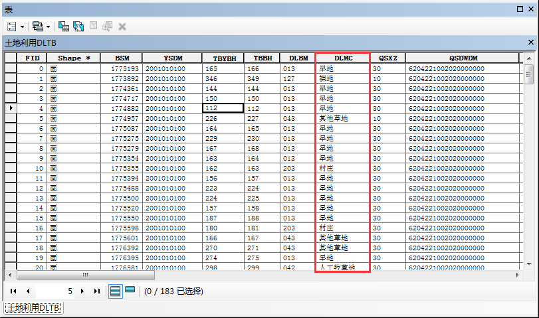Jump to the last record

(x=97, y=291)
